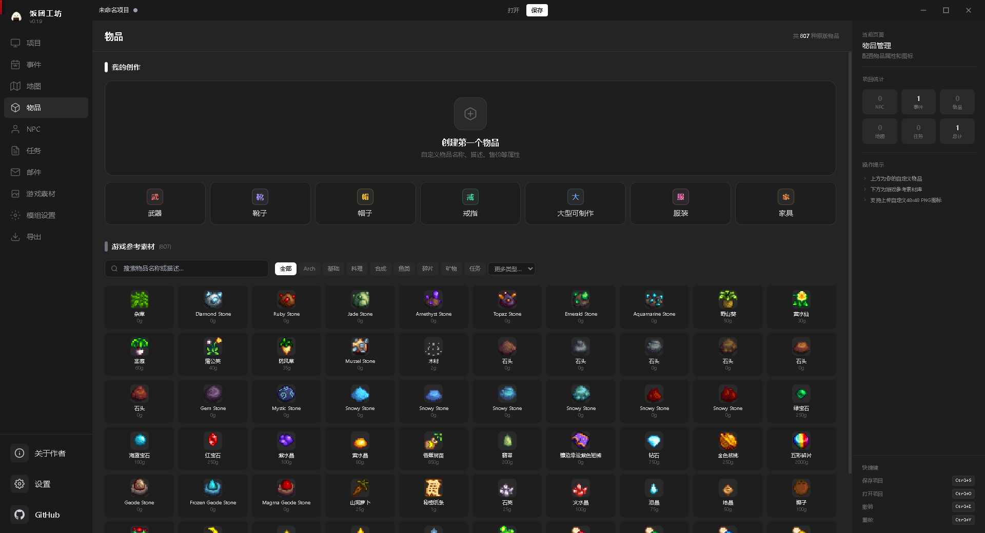
Task: Select the 五彩碎片 item
Action: click(801, 448)
